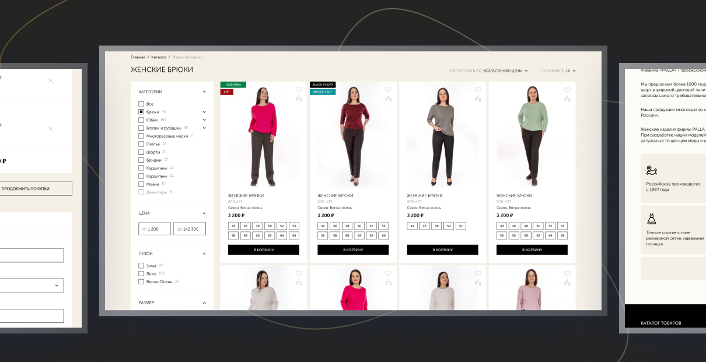Enable Многоразовые маски filter checkbox

click(141, 135)
